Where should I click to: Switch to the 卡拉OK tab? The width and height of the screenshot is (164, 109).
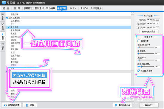click(x=84, y=8)
